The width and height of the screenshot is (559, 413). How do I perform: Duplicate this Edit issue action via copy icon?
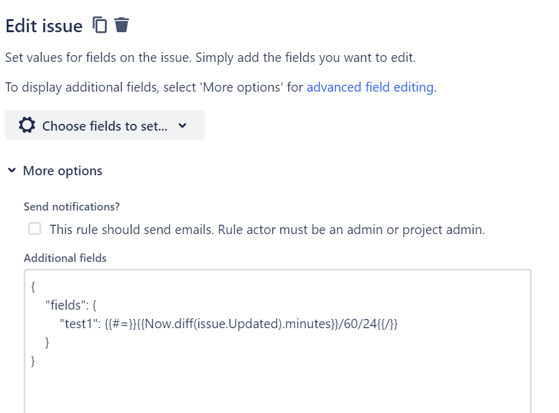pos(99,25)
